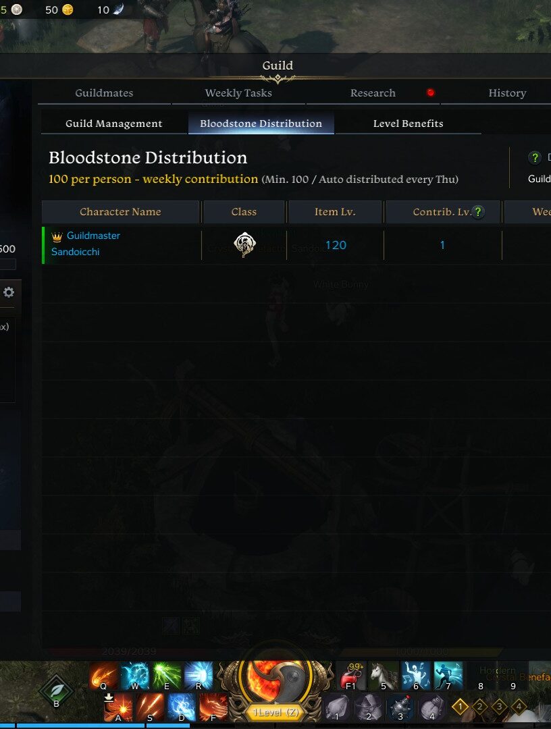Select the Guild Management sub-tab
Screen dimensions: 551x729
point(114,124)
